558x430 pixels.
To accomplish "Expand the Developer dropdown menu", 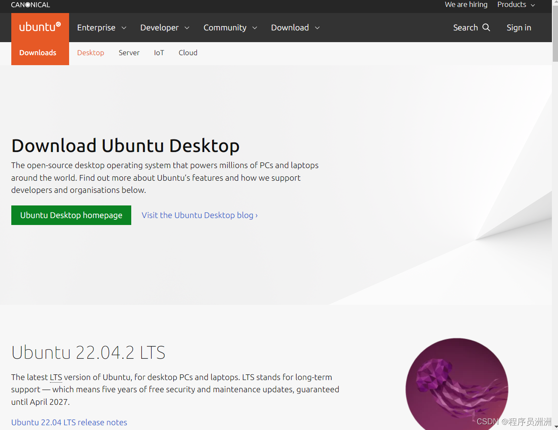I will pyautogui.click(x=165, y=27).
